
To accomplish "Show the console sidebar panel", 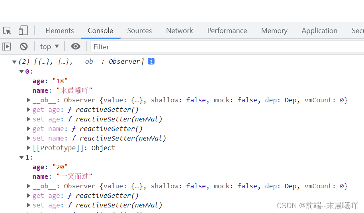I will [x=7, y=47].
